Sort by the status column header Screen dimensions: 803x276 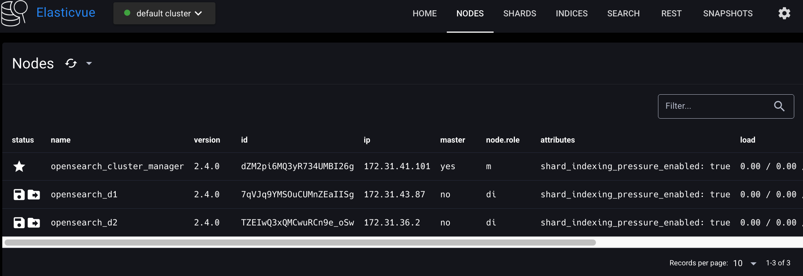click(x=23, y=140)
